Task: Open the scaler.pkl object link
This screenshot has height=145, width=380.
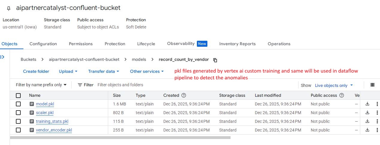Action: 45,113
